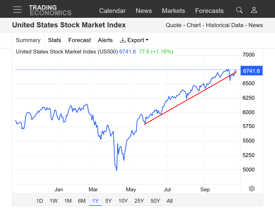Open the Forecast tab
This screenshot has height=212, width=275.
coord(80,40)
